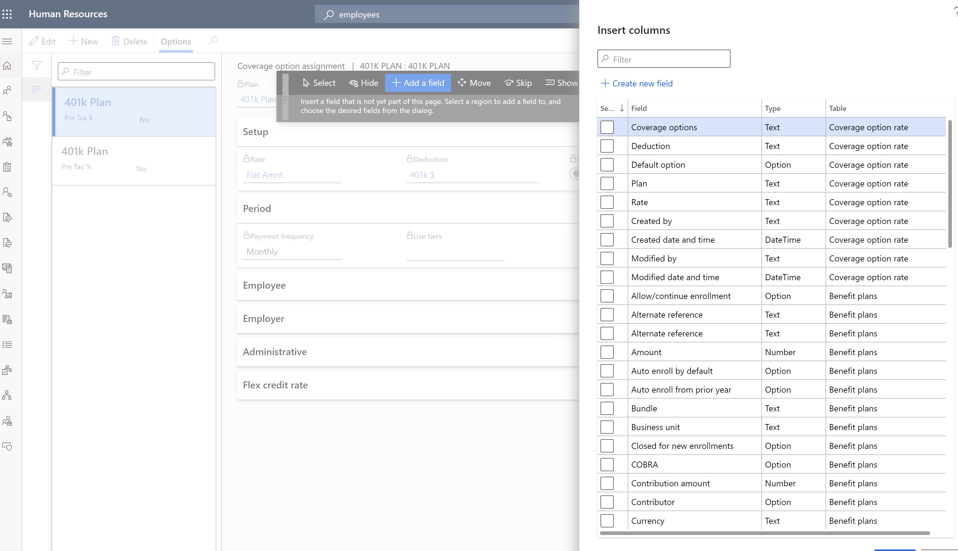The width and height of the screenshot is (958, 551).
Task: Click the Filter input in Insert columns panel
Action: (x=663, y=59)
